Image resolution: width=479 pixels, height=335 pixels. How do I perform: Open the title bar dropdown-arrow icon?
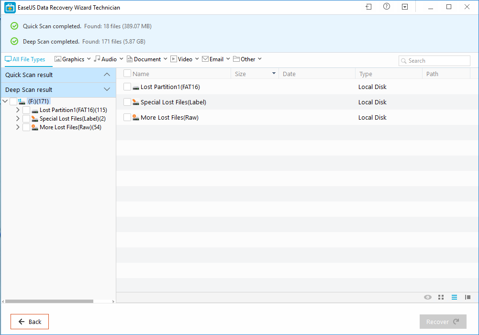tap(404, 7)
